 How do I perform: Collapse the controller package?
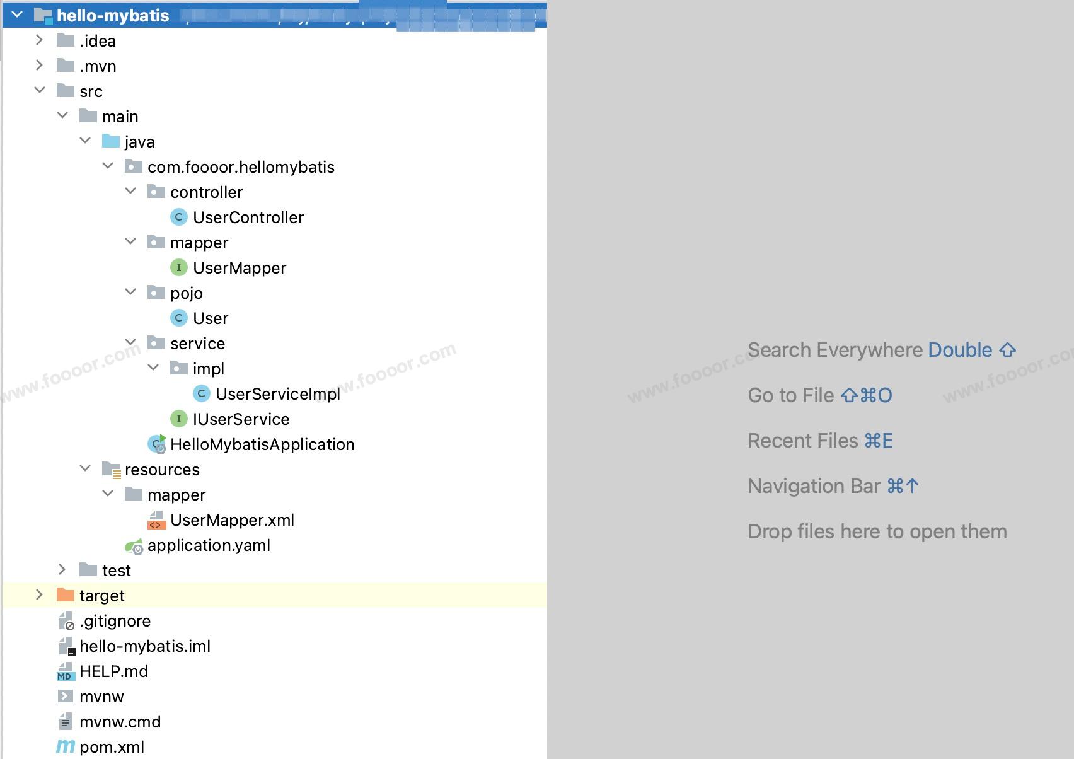[x=130, y=191]
